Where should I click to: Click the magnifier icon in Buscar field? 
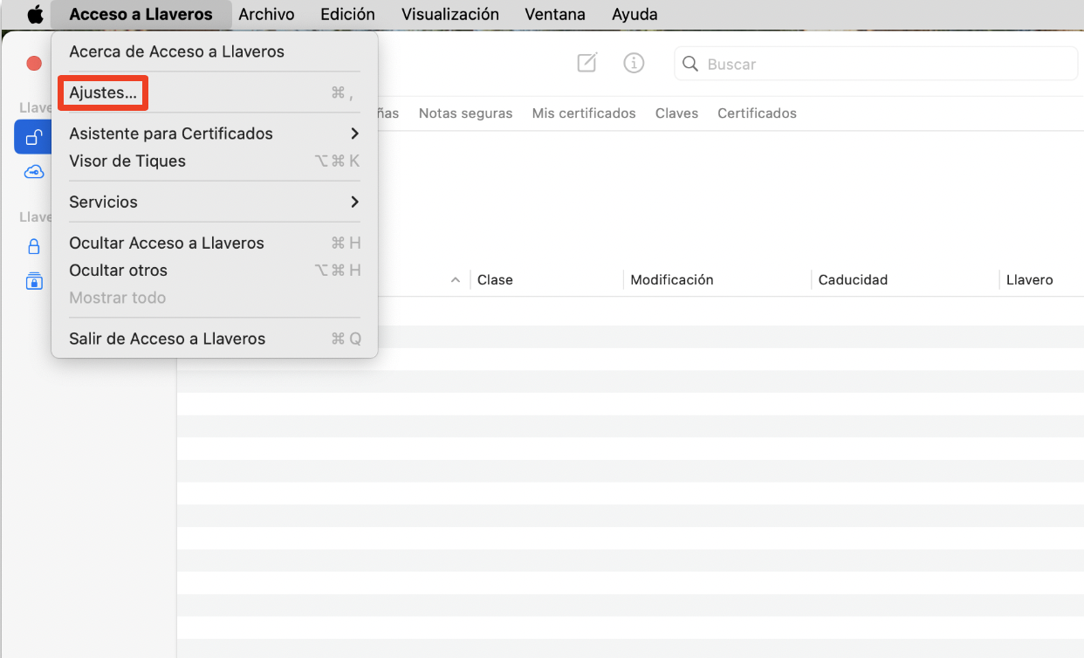coord(690,64)
